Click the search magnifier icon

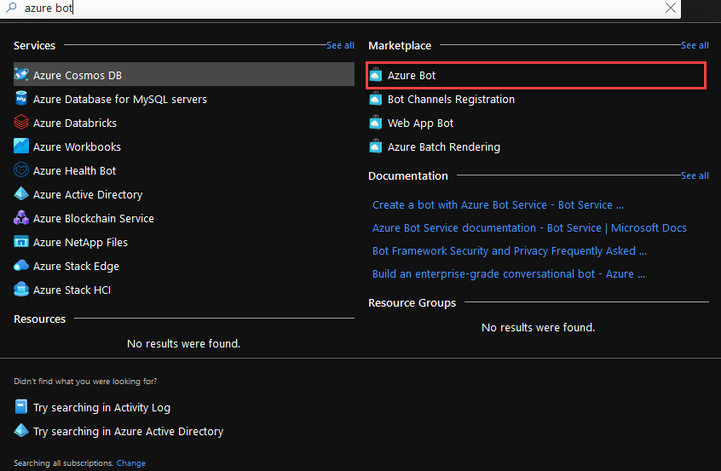tap(11, 8)
